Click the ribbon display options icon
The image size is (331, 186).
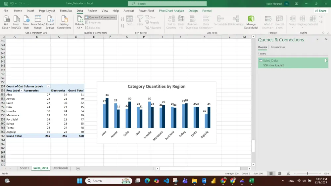[296, 4]
